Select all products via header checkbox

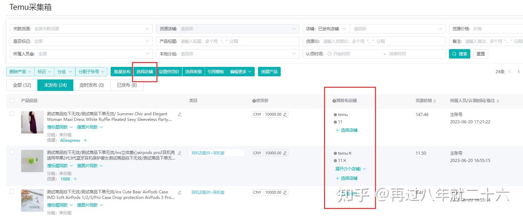[x=12, y=101]
